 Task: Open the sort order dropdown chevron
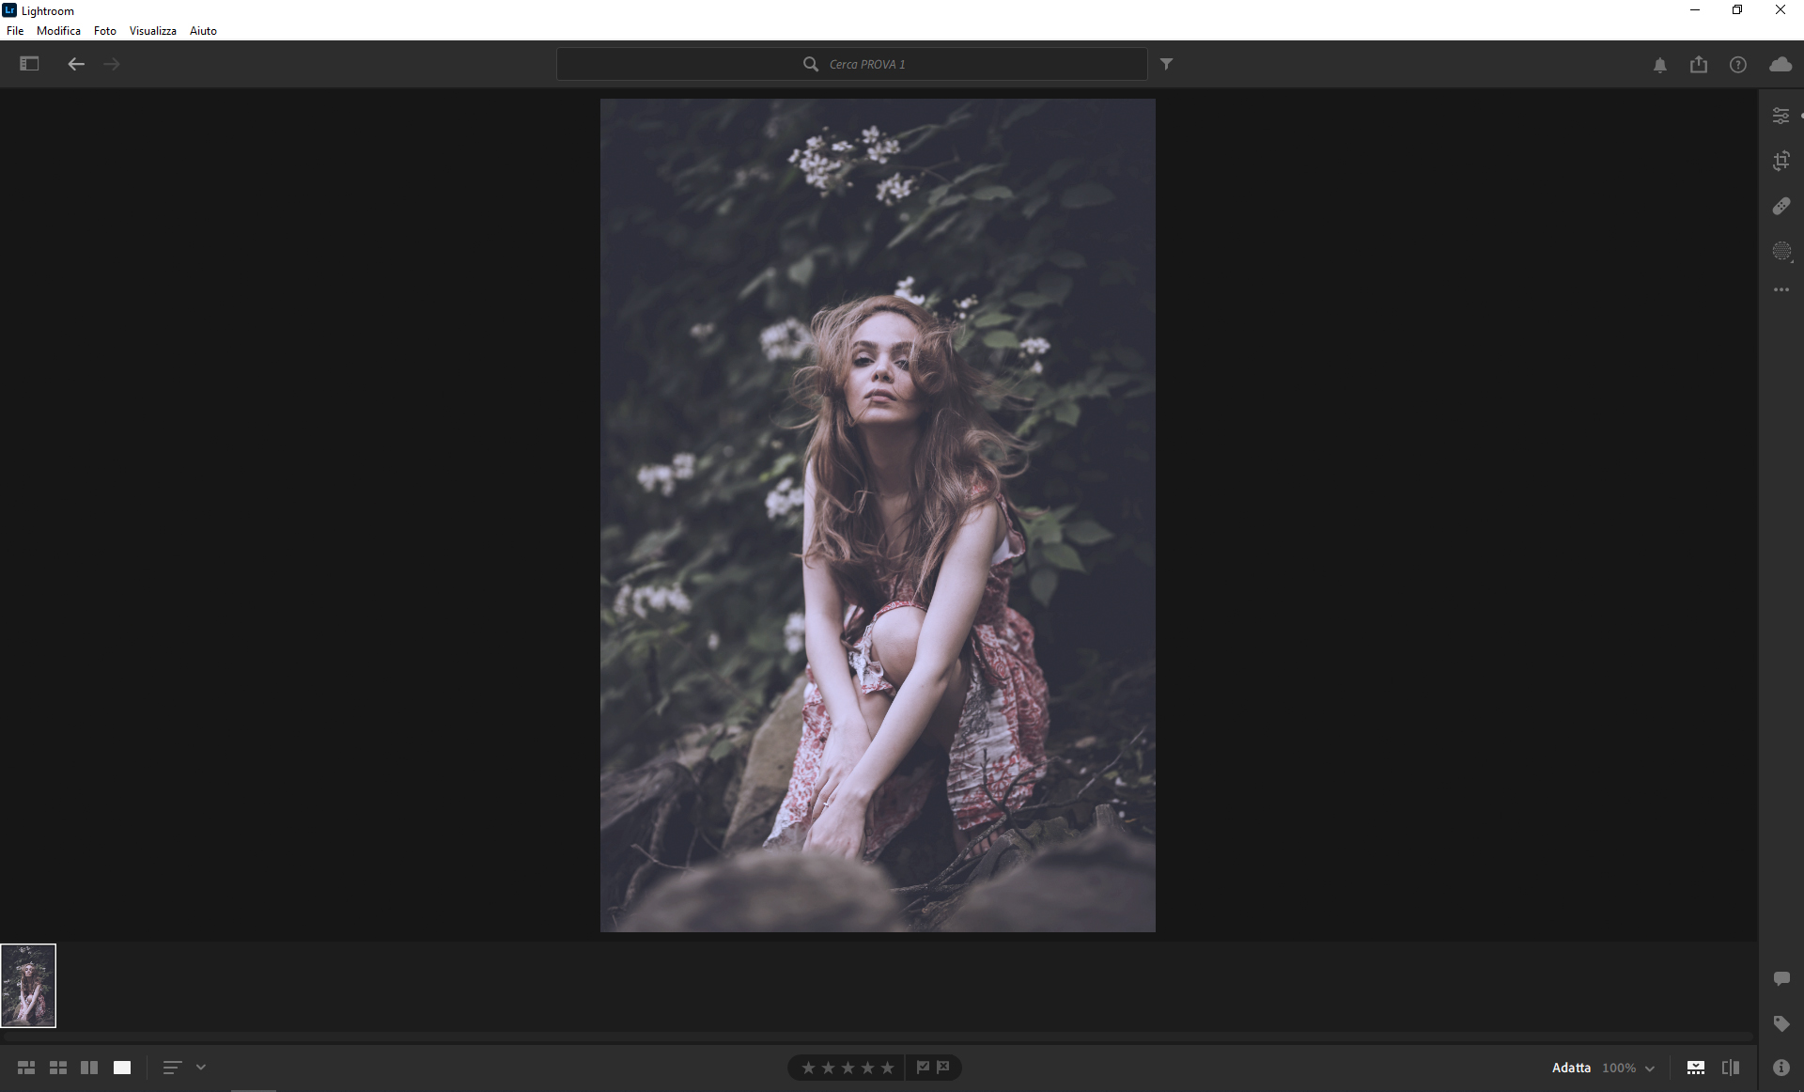point(201,1068)
